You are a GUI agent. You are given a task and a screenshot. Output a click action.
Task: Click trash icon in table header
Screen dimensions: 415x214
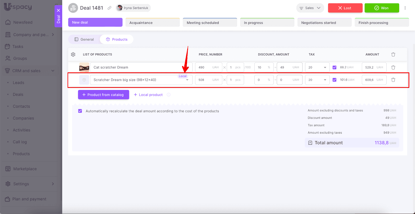pyautogui.click(x=393, y=54)
